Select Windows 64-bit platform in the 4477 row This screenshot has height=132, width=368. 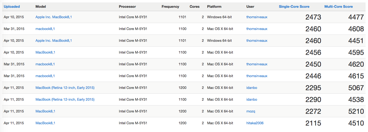tap(220, 17)
